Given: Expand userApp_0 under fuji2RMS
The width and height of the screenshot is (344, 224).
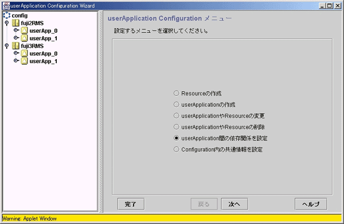Looking at the screenshot, I should 16,30.
